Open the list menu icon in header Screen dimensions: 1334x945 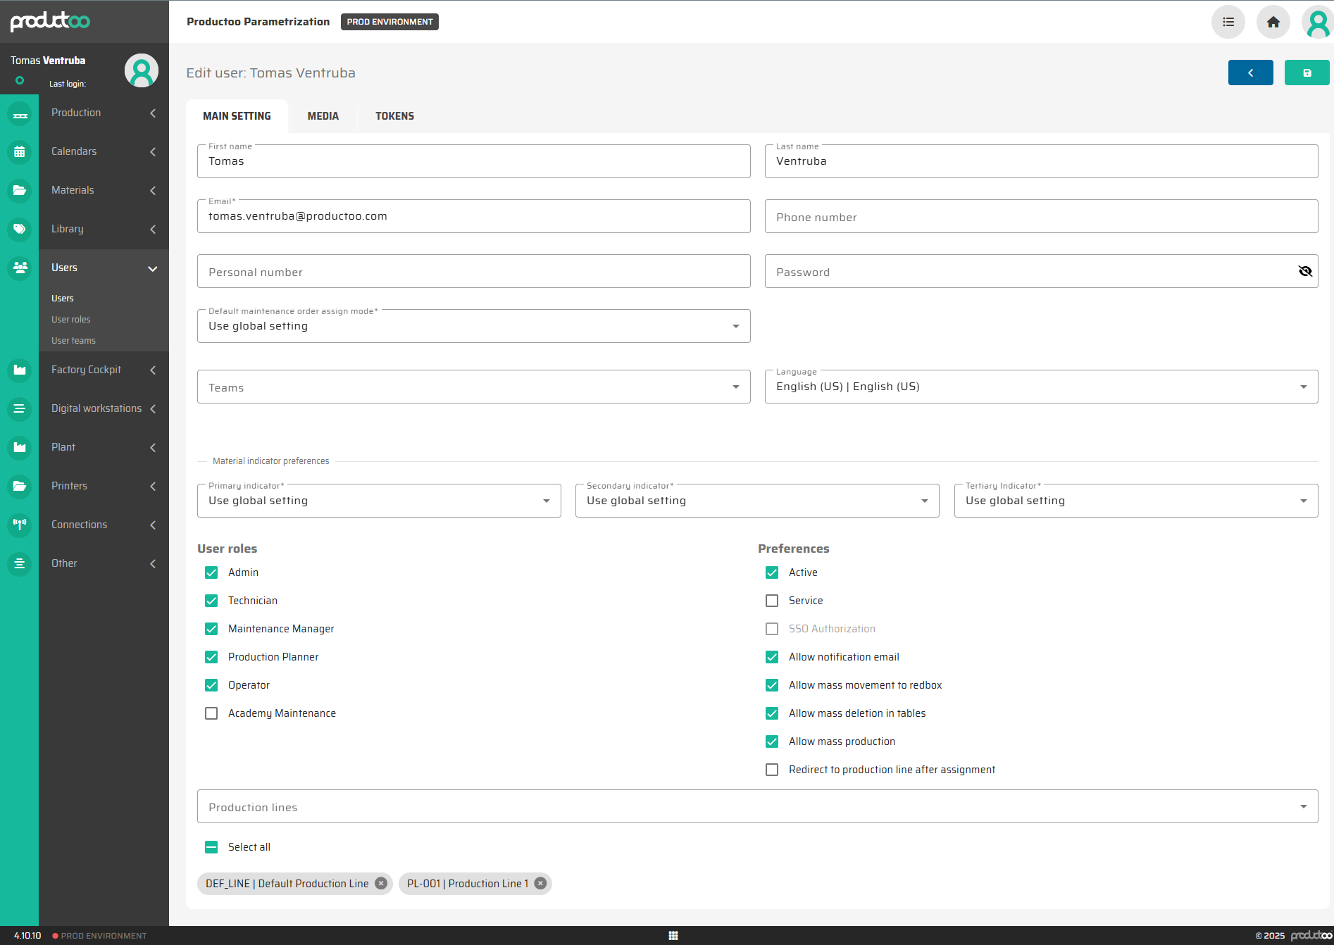coord(1228,22)
